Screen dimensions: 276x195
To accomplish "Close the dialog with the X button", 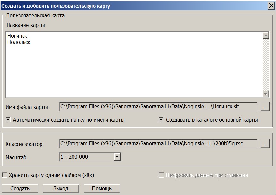I will click(271, 6).
